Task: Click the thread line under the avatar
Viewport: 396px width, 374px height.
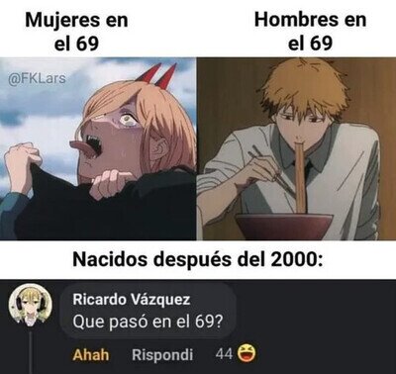Action: pyautogui.click(x=31, y=351)
